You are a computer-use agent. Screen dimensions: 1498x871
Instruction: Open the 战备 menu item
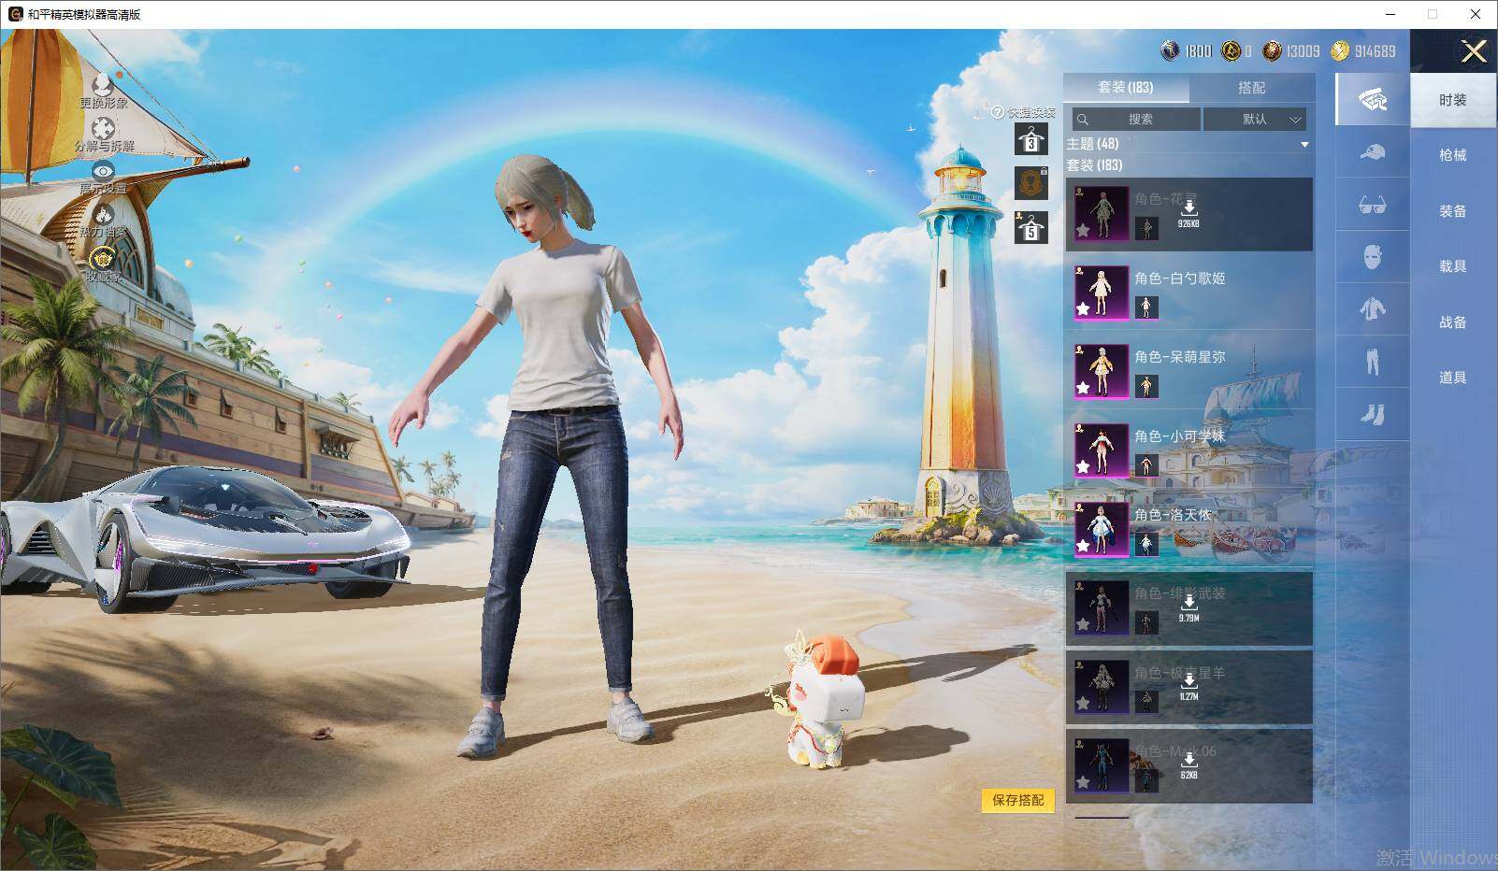pos(1453,322)
